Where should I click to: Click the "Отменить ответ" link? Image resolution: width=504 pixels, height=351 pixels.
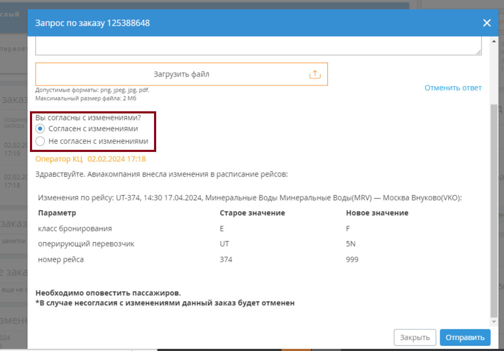pyautogui.click(x=453, y=88)
